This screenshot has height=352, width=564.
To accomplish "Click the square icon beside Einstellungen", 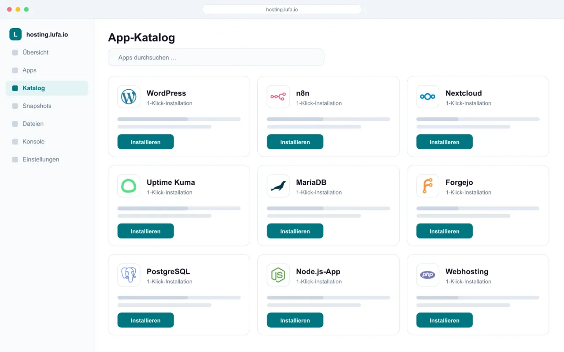I will click(x=15, y=160).
